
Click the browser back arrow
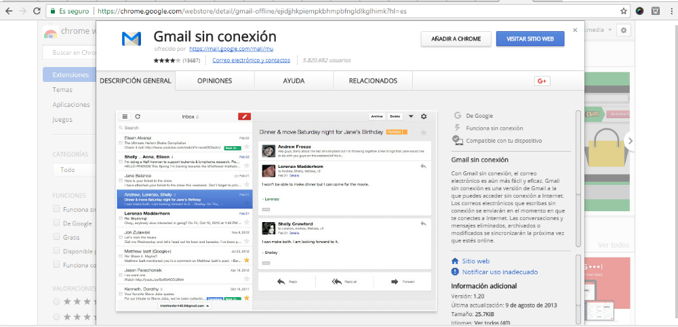pyautogui.click(x=9, y=12)
